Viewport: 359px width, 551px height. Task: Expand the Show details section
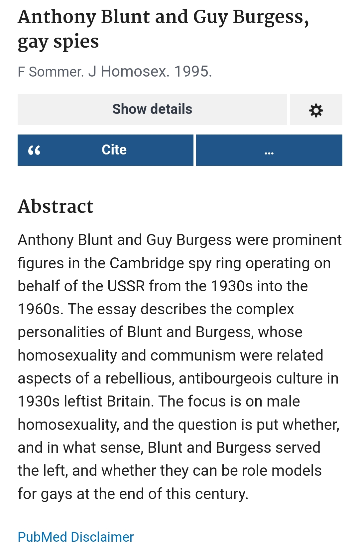(x=152, y=110)
